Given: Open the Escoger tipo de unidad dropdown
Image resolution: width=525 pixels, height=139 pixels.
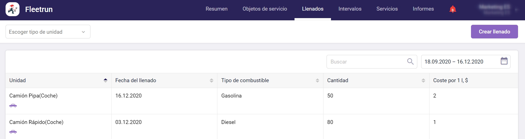Looking at the screenshot, I should click(x=48, y=32).
